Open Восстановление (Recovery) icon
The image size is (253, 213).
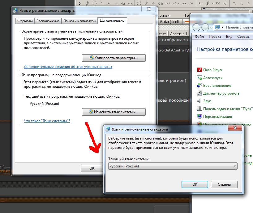tap(200, 86)
